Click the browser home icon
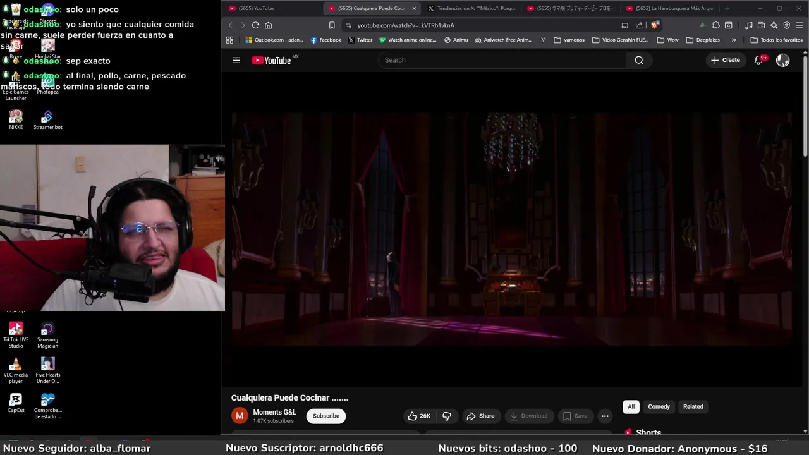Image resolution: width=809 pixels, height=455 pixels. [269, 25]
